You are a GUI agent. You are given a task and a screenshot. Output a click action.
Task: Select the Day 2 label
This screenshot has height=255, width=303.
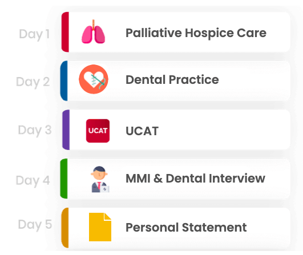click(x=33, y=82)
